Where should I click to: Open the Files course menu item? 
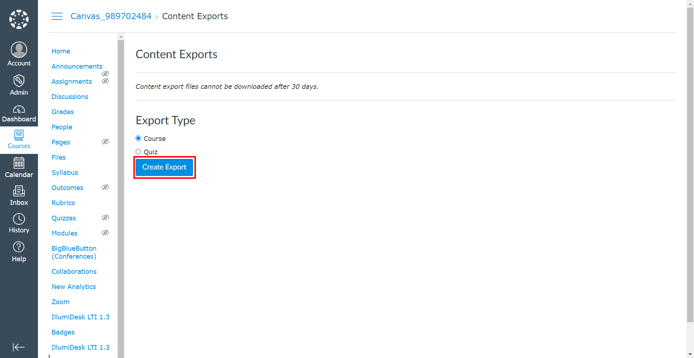(x=59, y=158)
